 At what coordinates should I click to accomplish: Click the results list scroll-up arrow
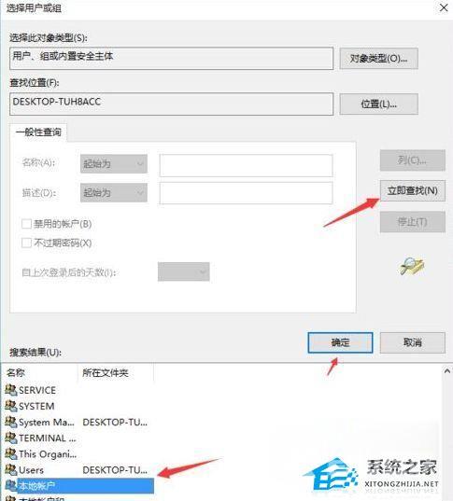[446, 371]
